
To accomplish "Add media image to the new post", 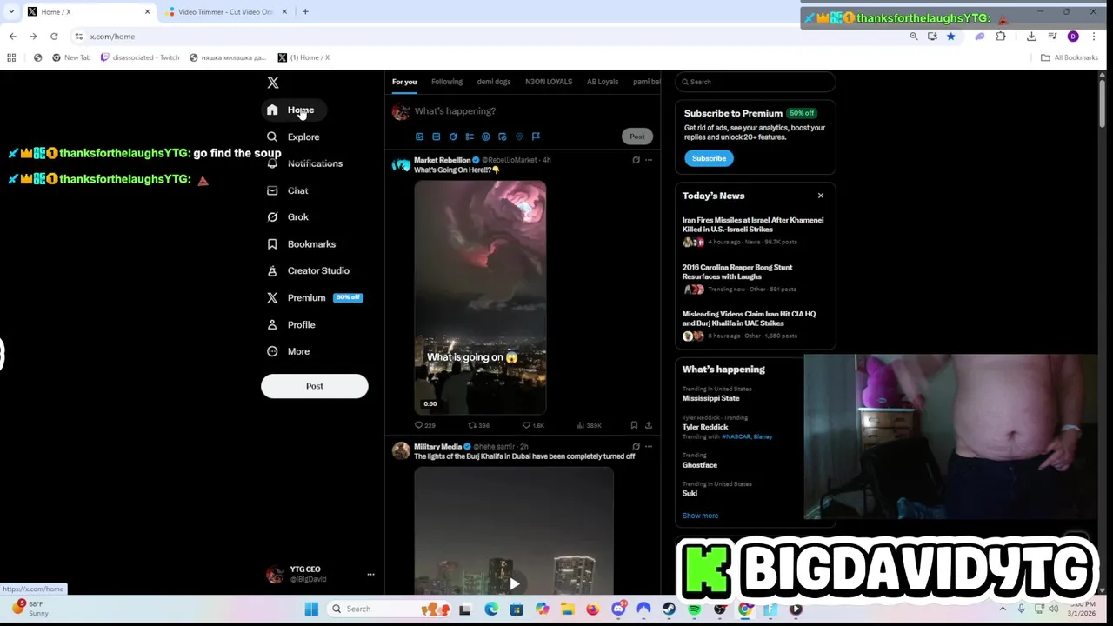I will 419,137.
